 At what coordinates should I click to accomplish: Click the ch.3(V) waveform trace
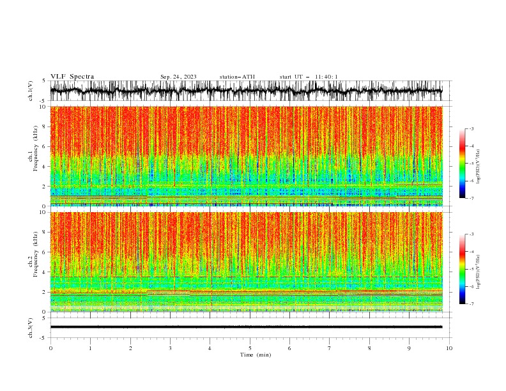click(x=246, y=327)
